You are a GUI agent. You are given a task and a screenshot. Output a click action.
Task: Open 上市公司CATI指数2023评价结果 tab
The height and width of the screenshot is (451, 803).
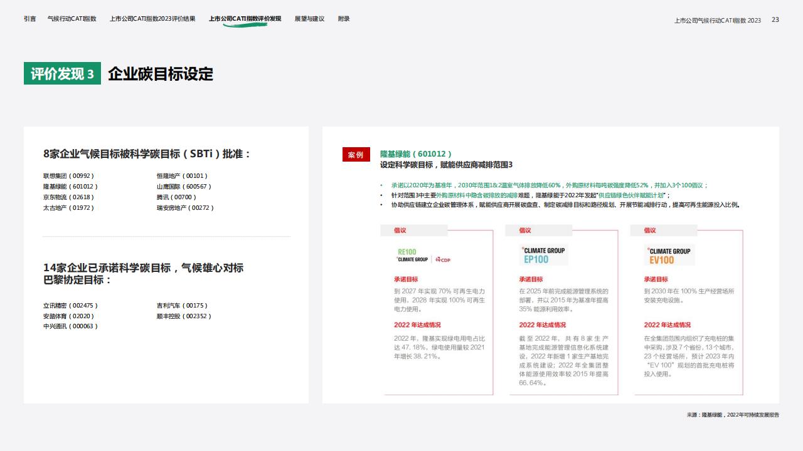pyautogui.click(x=152, y=19)
